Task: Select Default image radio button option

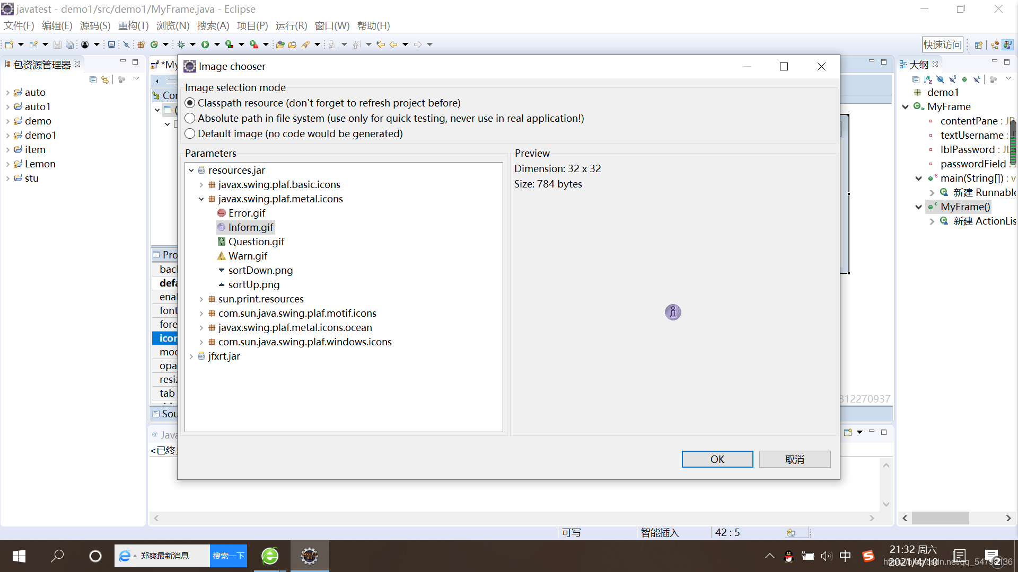Action: click(189, 133)
